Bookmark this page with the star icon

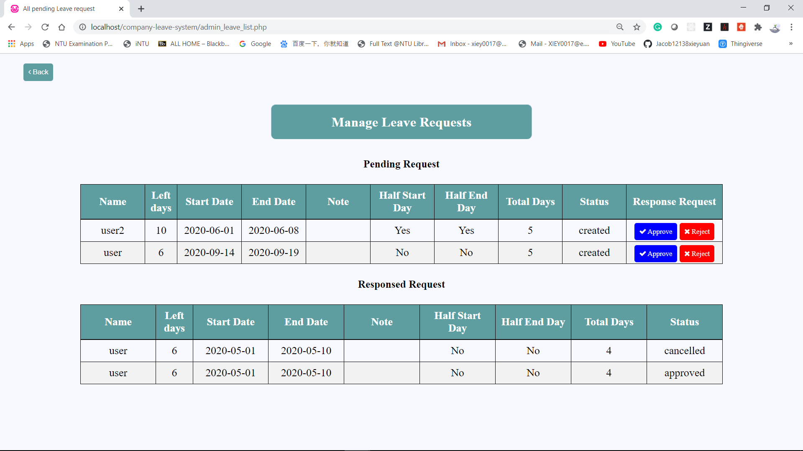pos(637,27)
